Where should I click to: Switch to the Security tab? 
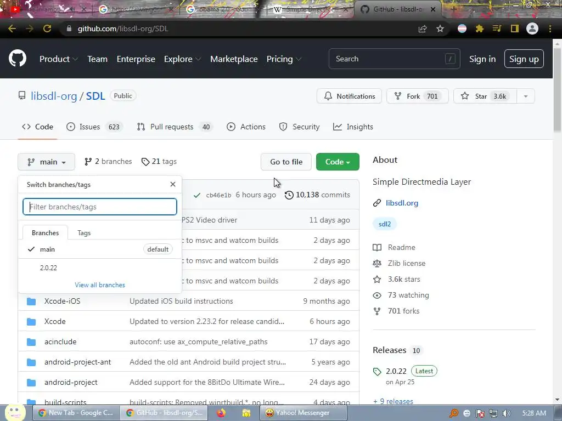pyautogui.click(x=299, y=127)
